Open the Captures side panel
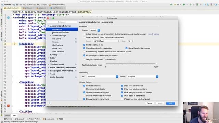The image size is (219, 123). coord(1,36)
